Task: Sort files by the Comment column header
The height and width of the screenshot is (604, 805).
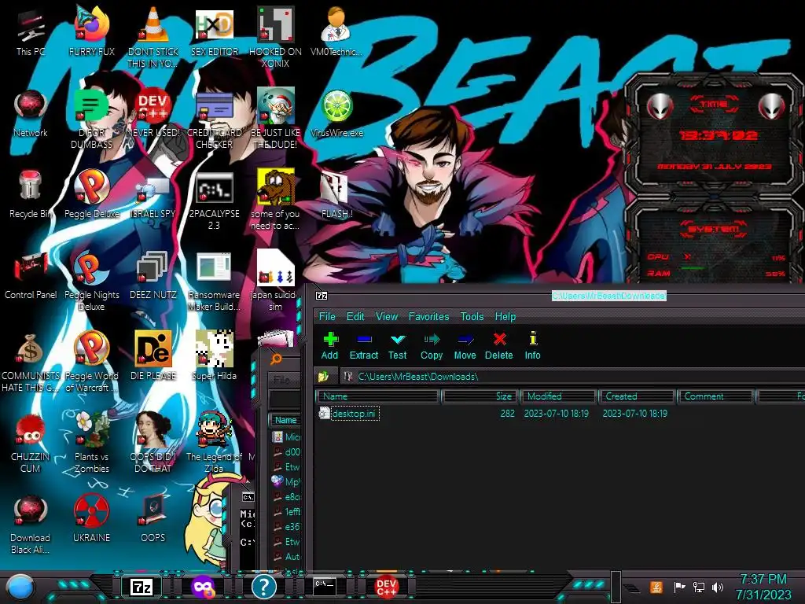Action: point(715,396)
